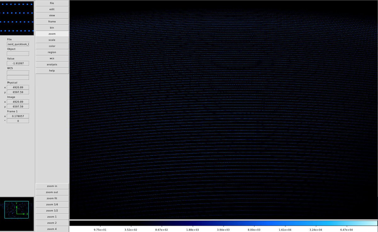Click the colorbar label 3.52e+02

point(131,229)
